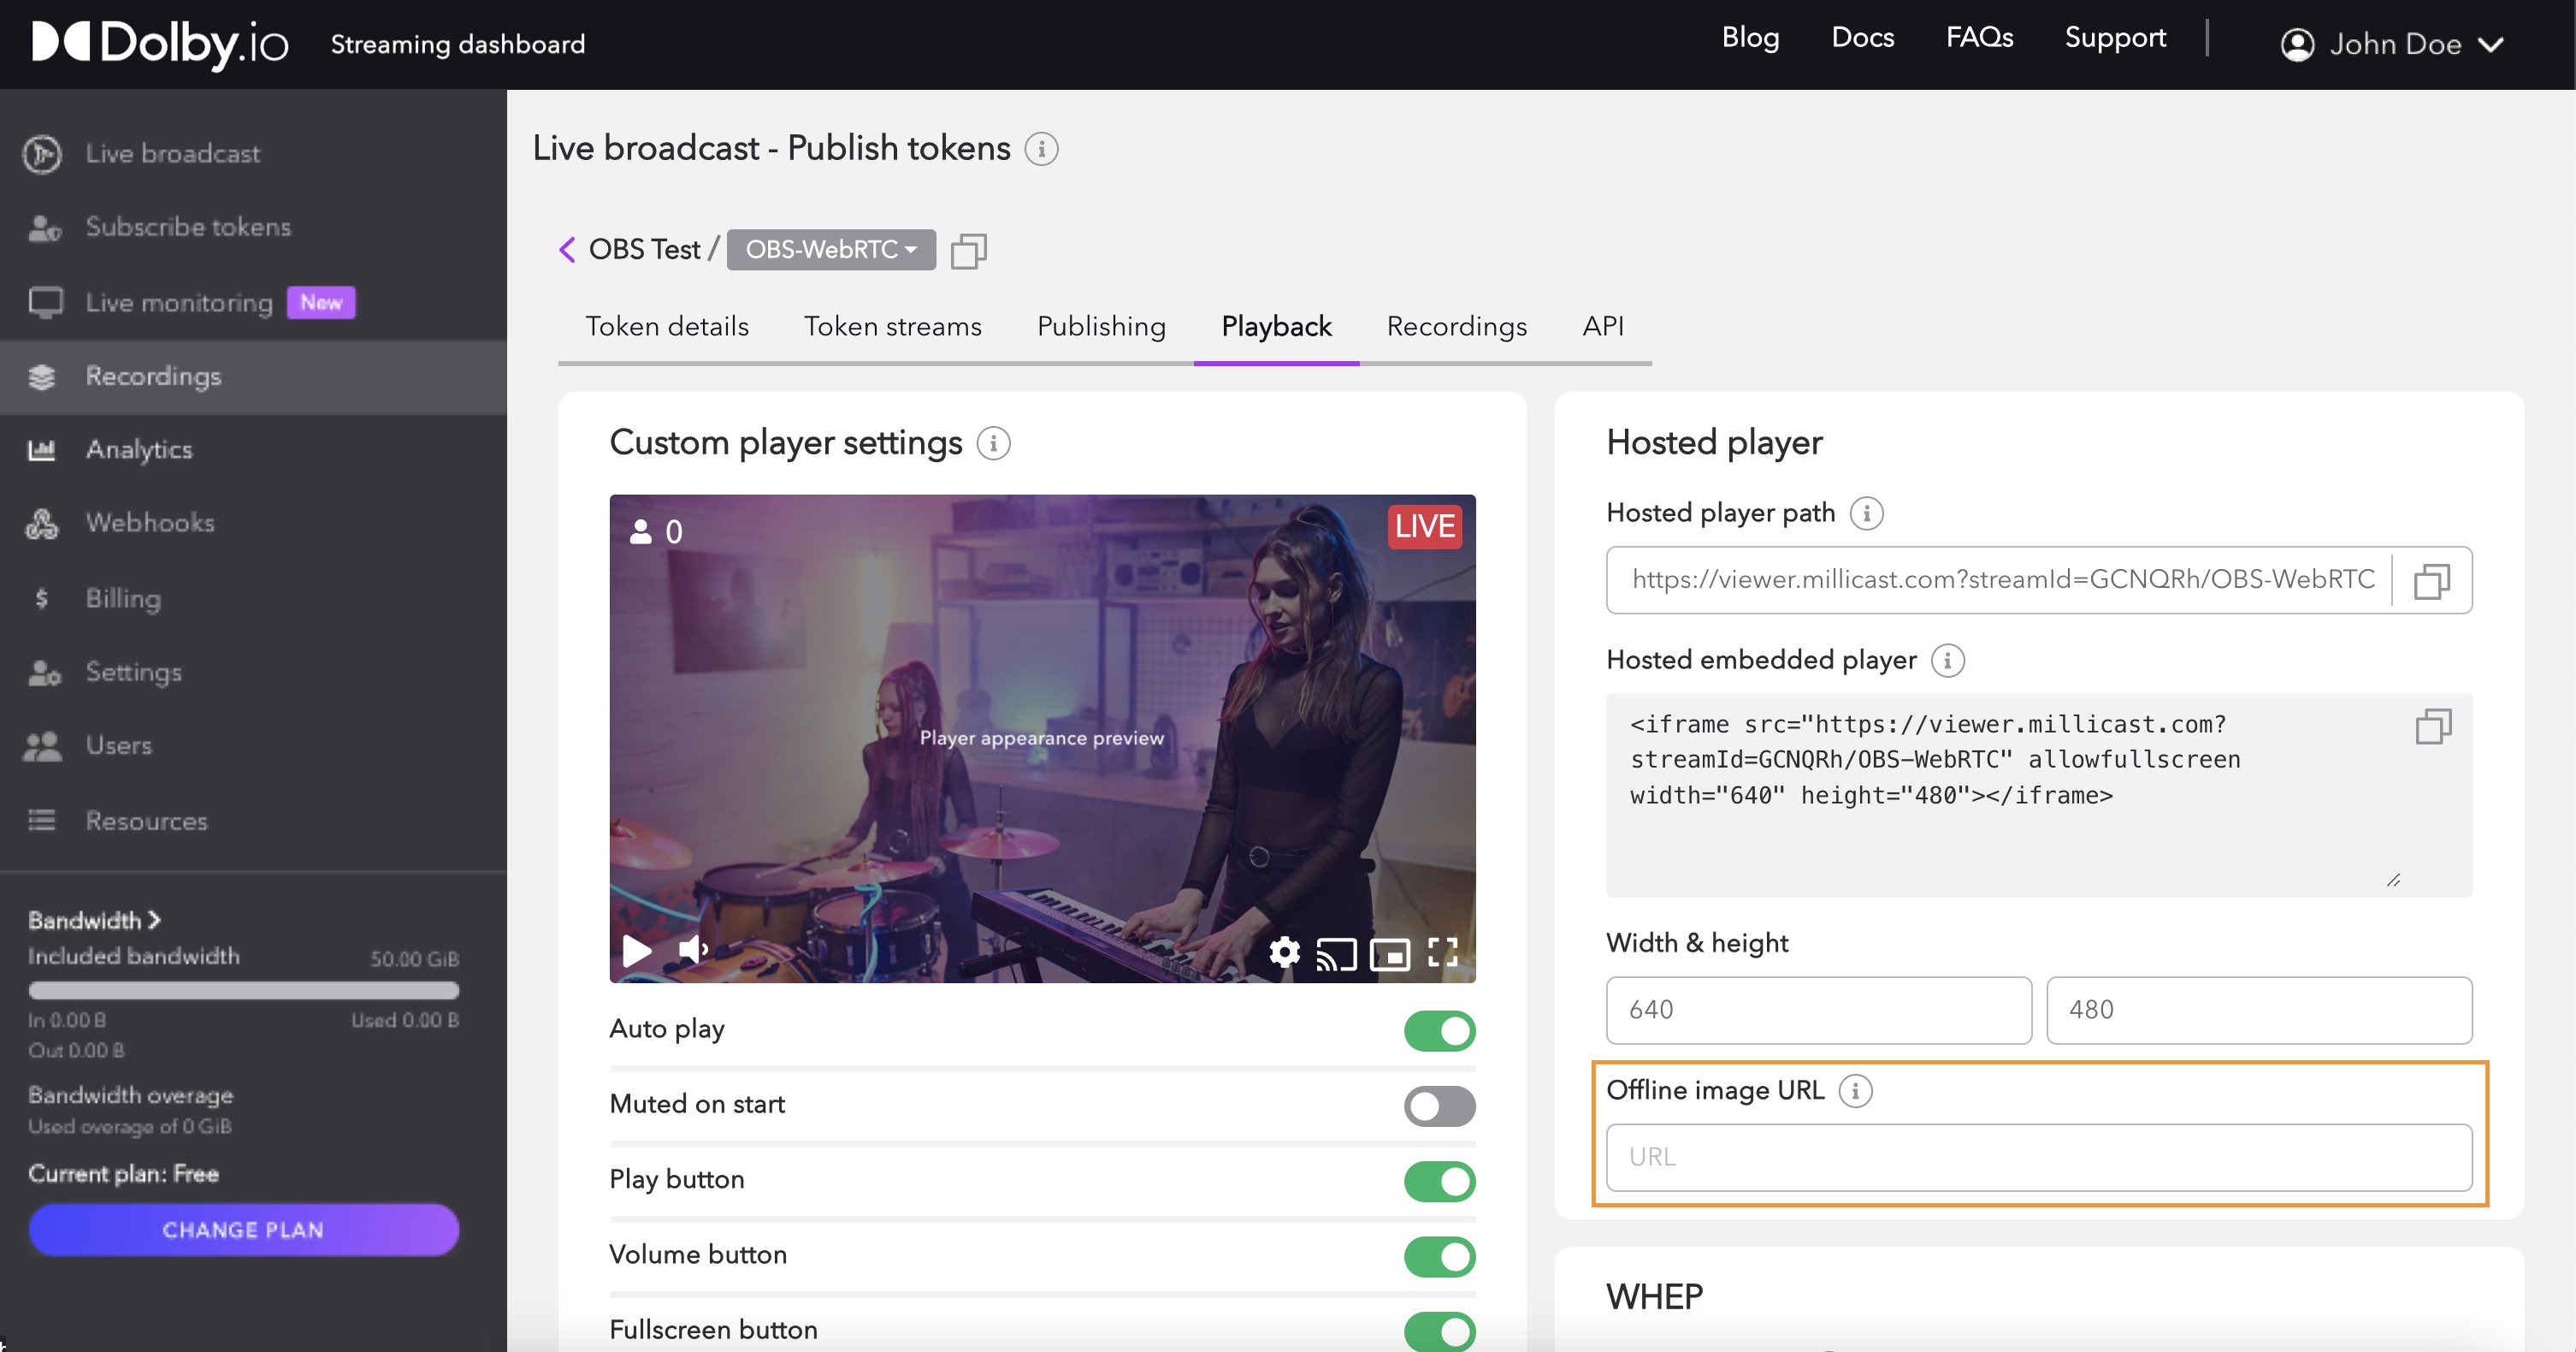Expand the Bandwidth details chevron
Image resolution: width=2576 pixels, height=1352 pixels.
(154, 920)
